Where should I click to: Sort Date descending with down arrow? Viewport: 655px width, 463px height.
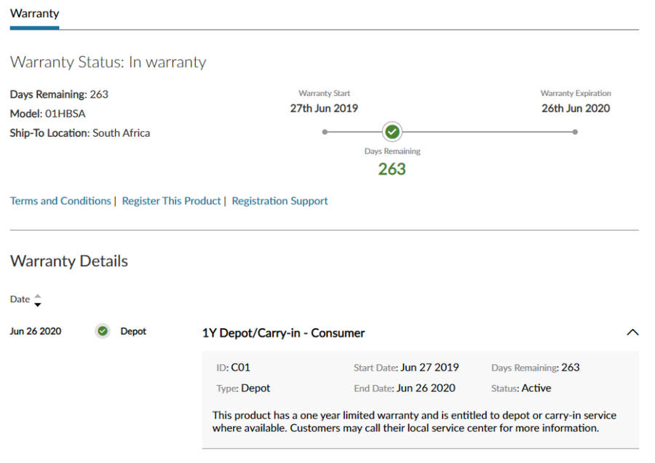coord(38,304)
